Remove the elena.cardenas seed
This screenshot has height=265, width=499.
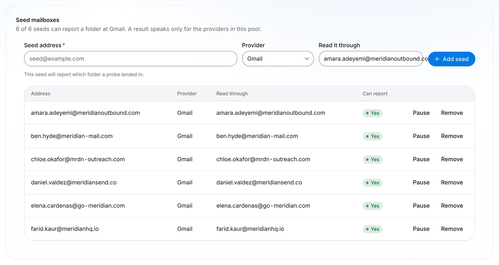(452, 206)
